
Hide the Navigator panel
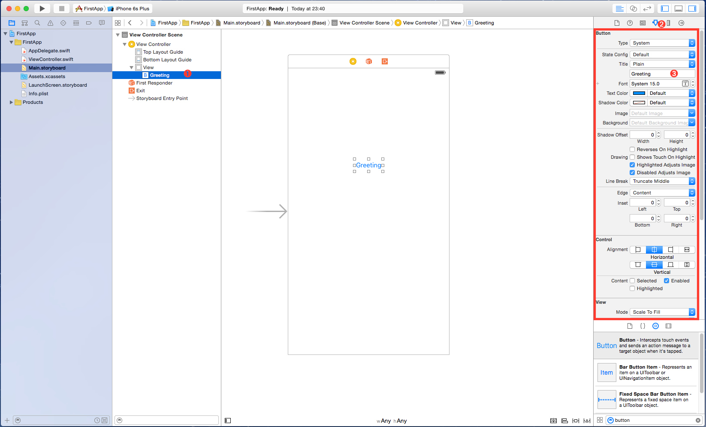click(x=665, y=9)
